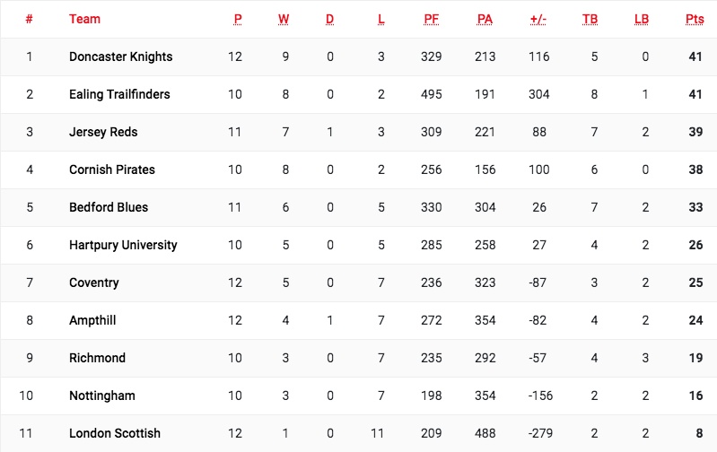This screenshot has height=452, width=717.
Task: Click on Bedford Blues team name
Action: [x=109, y=207]
